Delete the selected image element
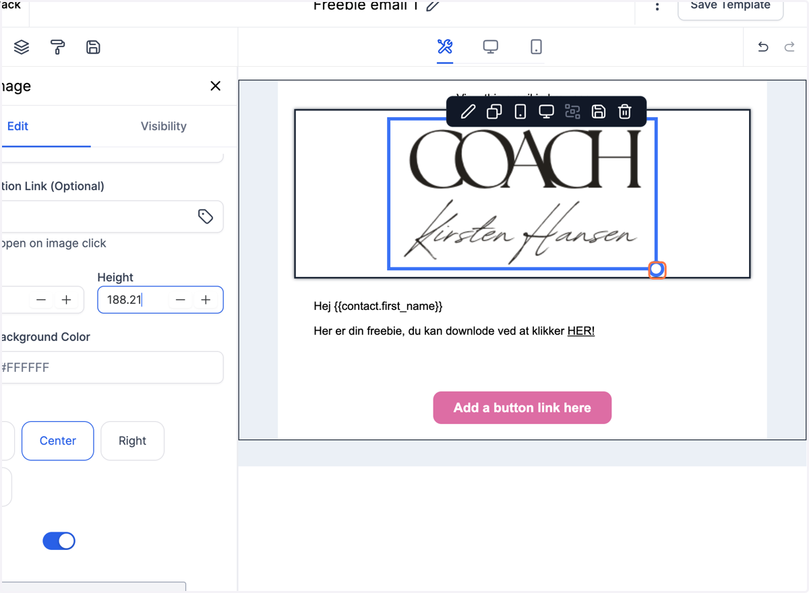This screenshot has height=593, width=809. pyautogui.click(x=625, y=111)
